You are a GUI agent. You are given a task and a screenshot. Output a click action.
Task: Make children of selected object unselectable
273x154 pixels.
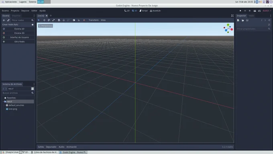(x=68, y=20)
